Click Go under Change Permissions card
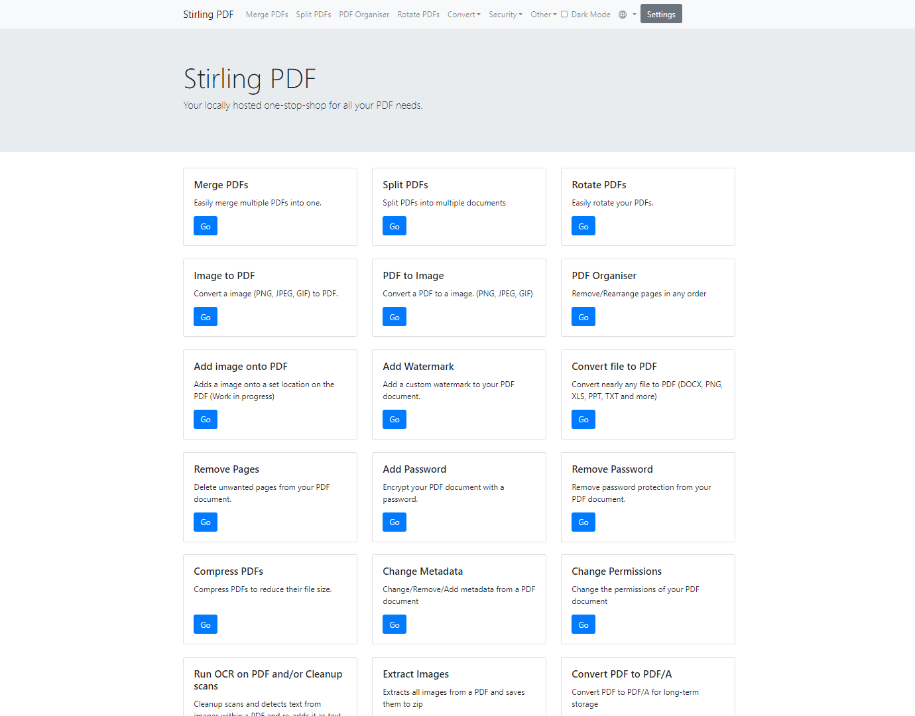The height and width of the screenshot is (716, 915). 583,625
